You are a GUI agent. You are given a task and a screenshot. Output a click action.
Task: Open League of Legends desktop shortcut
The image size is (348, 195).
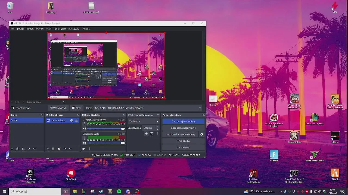click(315, 119)
